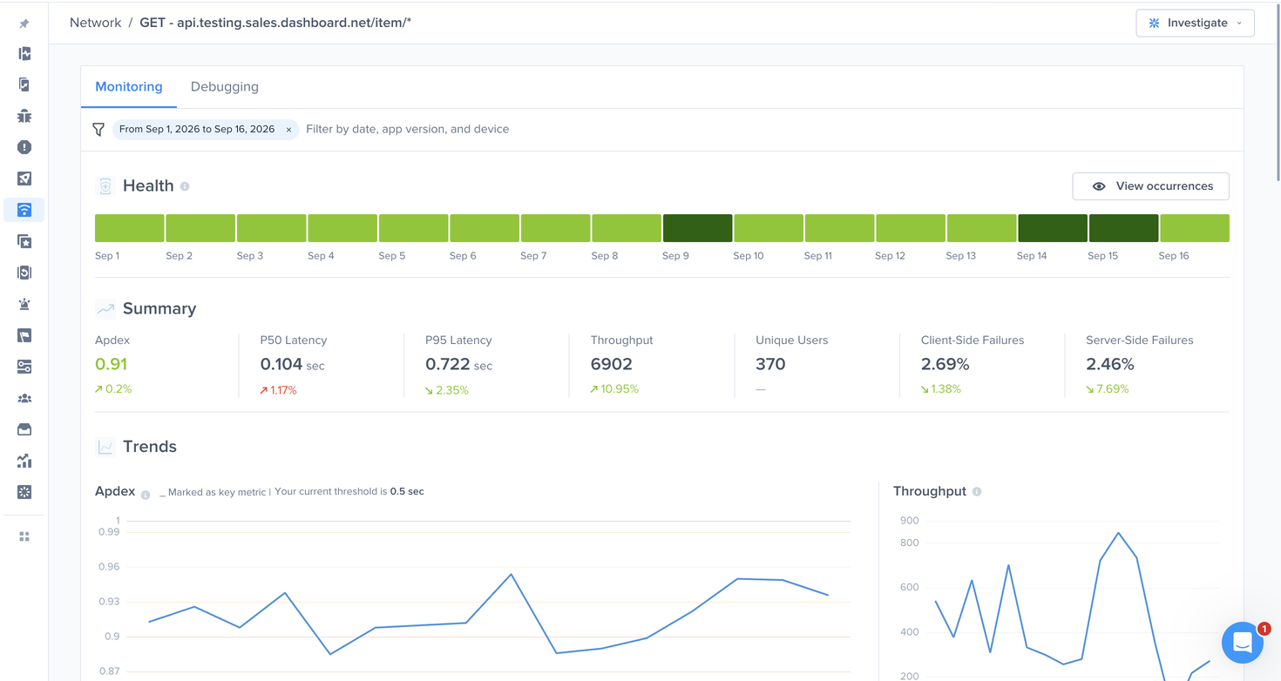
Task: Click the Throughput value 6902
Action: pyautogui.click(x=611, y=364)
